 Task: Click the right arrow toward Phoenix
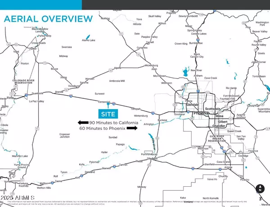pos(131,128)
